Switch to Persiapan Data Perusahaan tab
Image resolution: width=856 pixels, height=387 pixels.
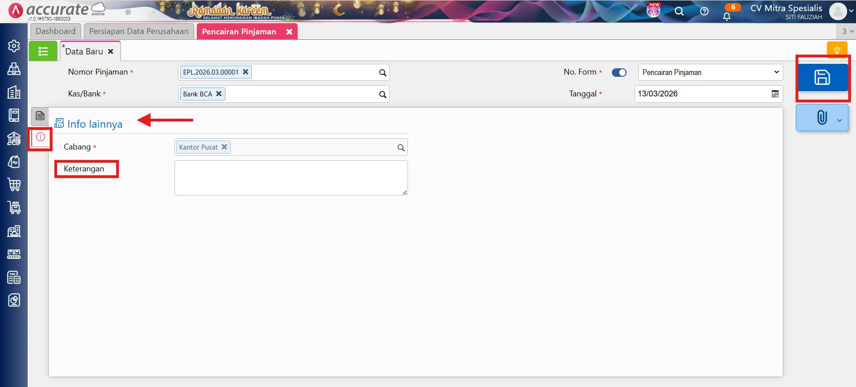[x=139, y=31]
